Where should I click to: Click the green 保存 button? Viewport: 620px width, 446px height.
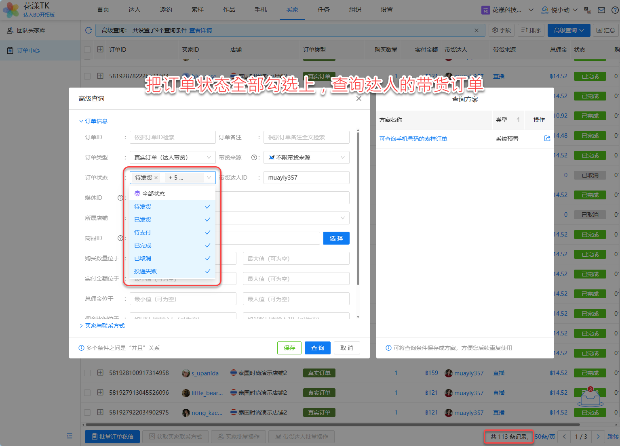coord(289,348)
